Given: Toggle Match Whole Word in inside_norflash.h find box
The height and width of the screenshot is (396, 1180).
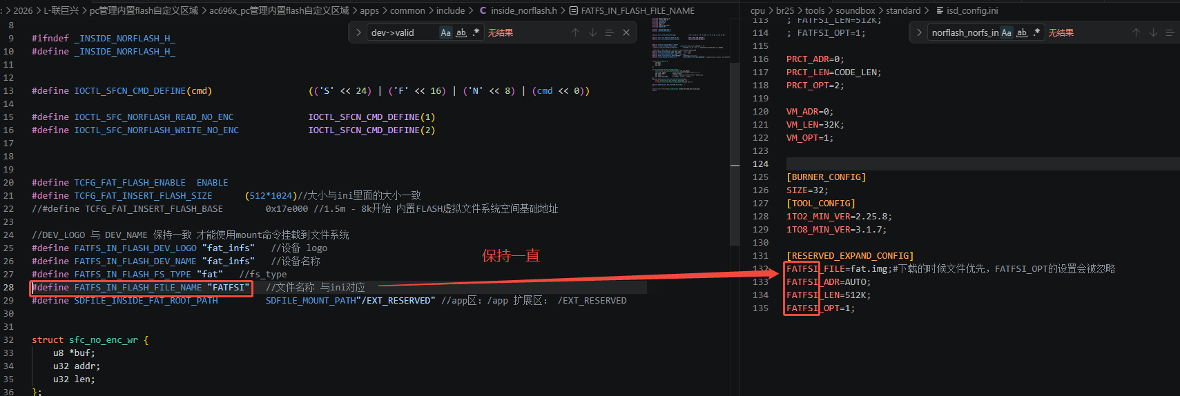Looking at the screenshot, I should click(461, 32).
